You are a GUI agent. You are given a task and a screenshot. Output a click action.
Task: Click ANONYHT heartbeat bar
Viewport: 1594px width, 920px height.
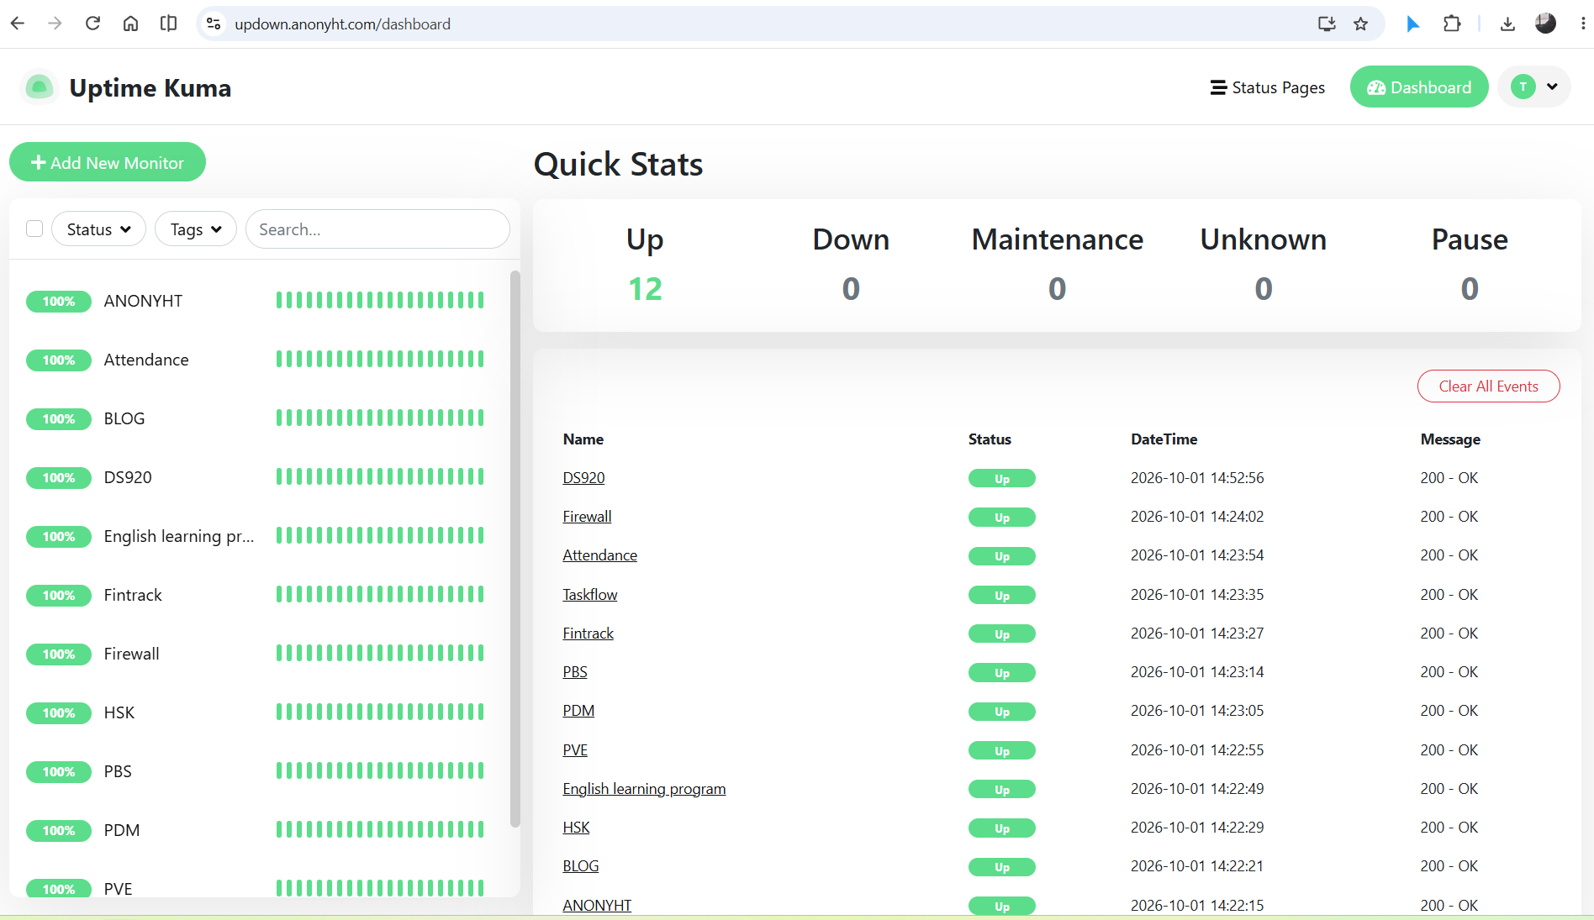(380, 300)
